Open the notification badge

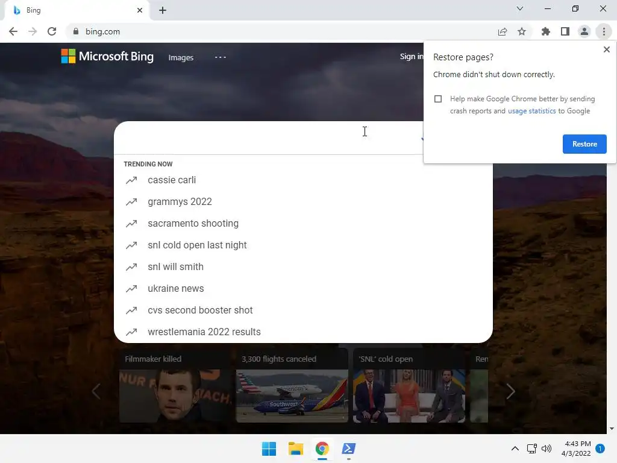pos(600,449)
